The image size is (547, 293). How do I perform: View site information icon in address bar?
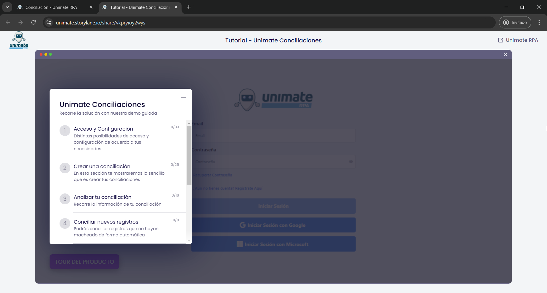click(49, 22)
